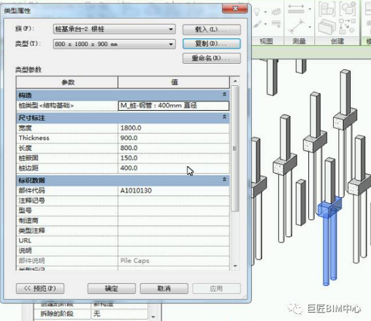Viewport: 371px width, 321px height.
Task: Confirm with the 确定 button
Action: pos(111,288)
